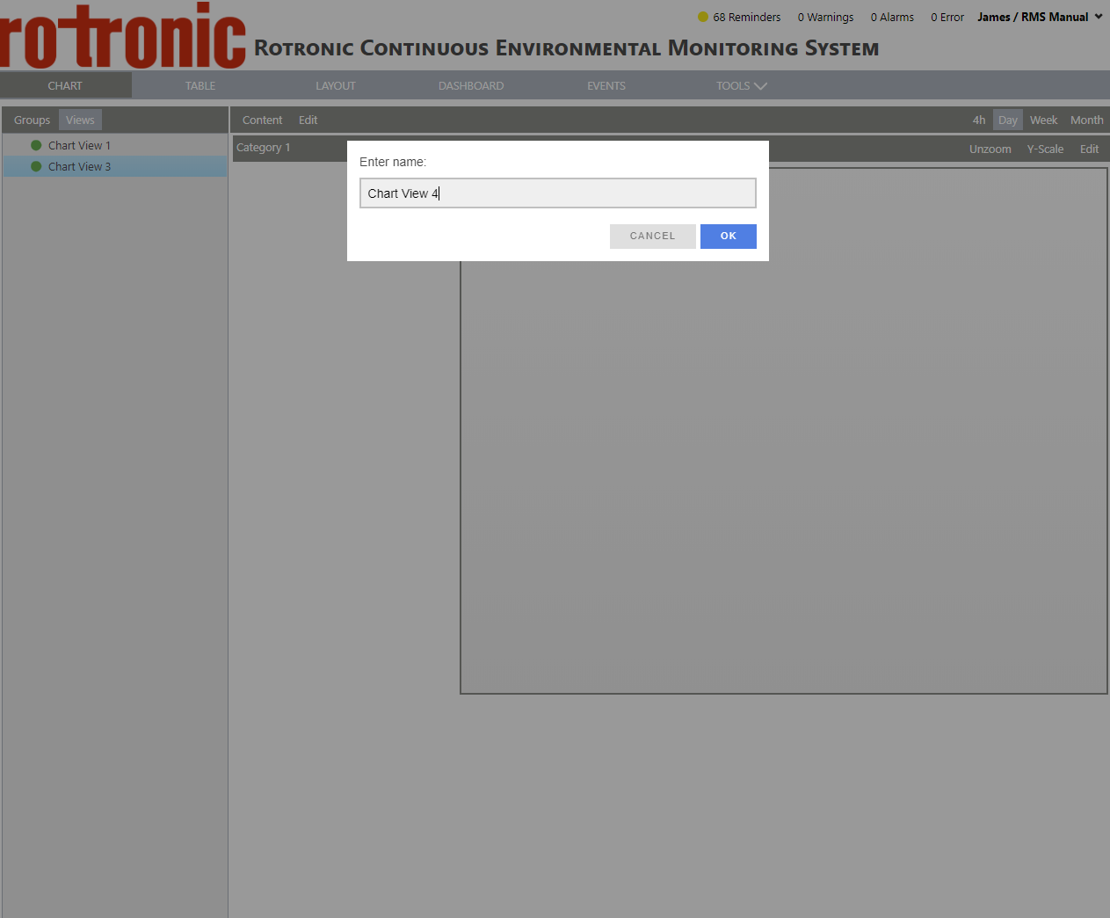Set time range to Month

click(1087, 120)
